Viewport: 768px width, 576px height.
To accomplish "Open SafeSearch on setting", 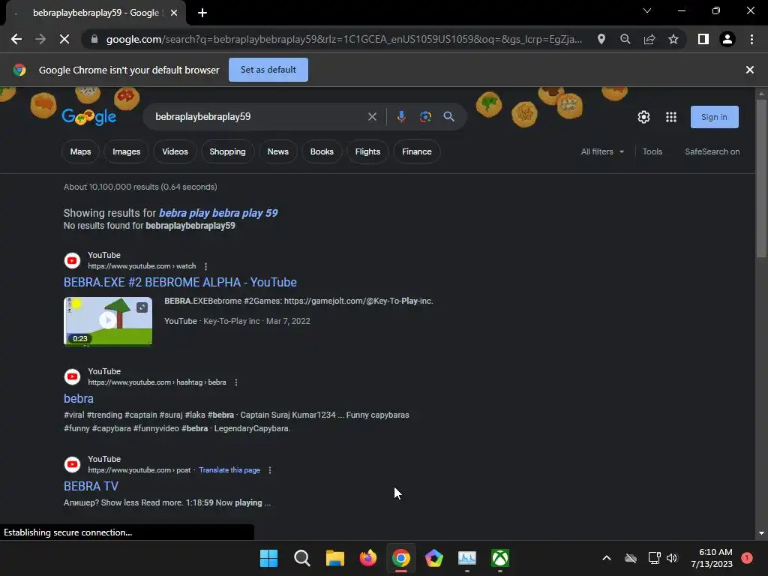I will click(712, 151).
